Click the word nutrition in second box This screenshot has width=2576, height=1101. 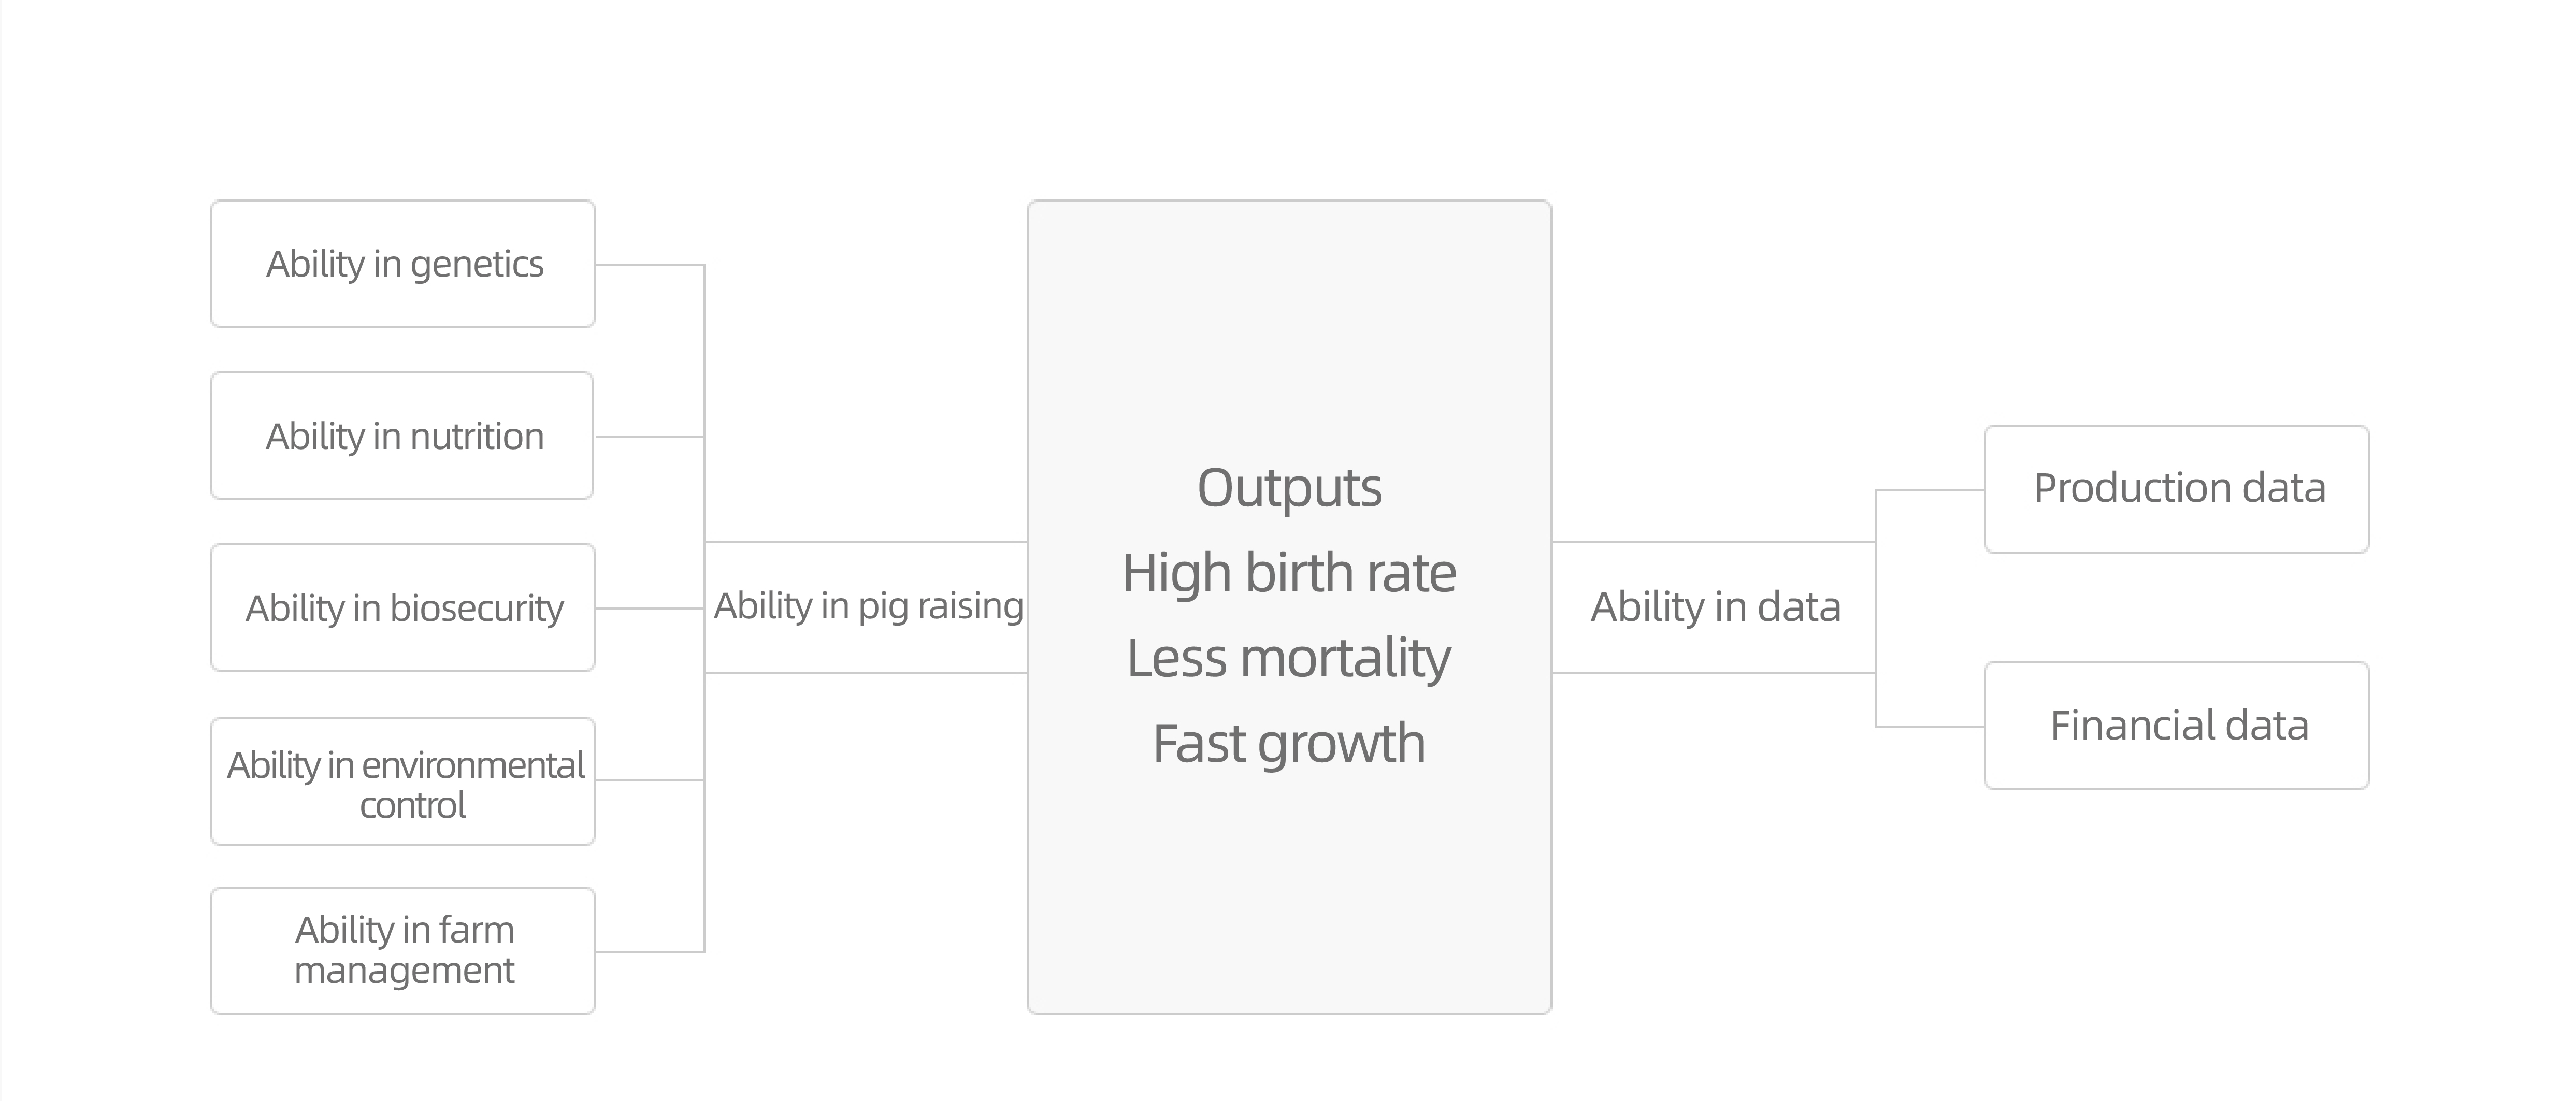[477, 437]
